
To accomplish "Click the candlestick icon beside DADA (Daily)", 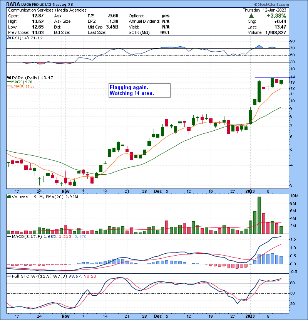I will tap(9, 77).
